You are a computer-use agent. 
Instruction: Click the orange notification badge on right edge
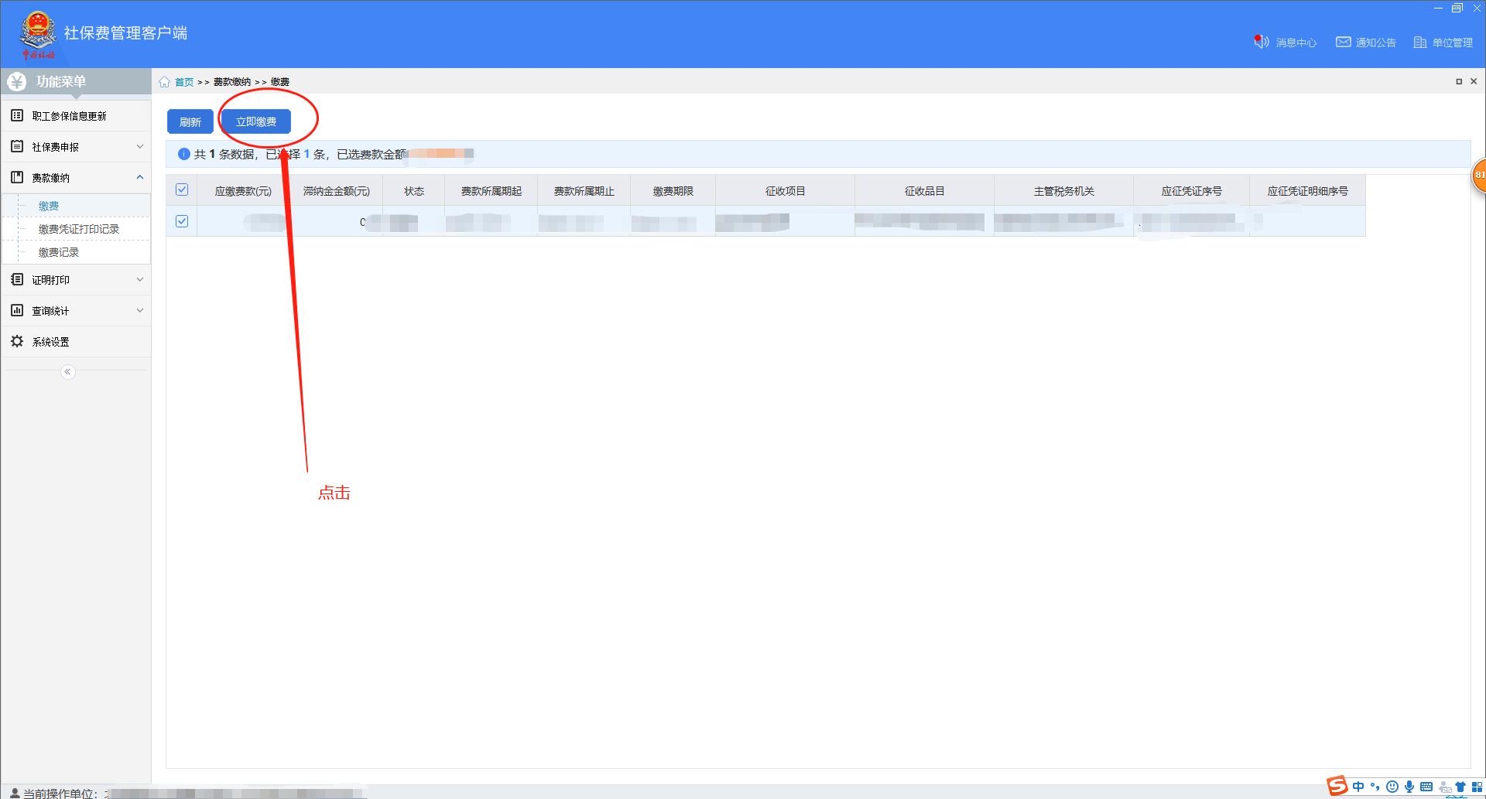pyautogui.click(x=1478, y=175)
